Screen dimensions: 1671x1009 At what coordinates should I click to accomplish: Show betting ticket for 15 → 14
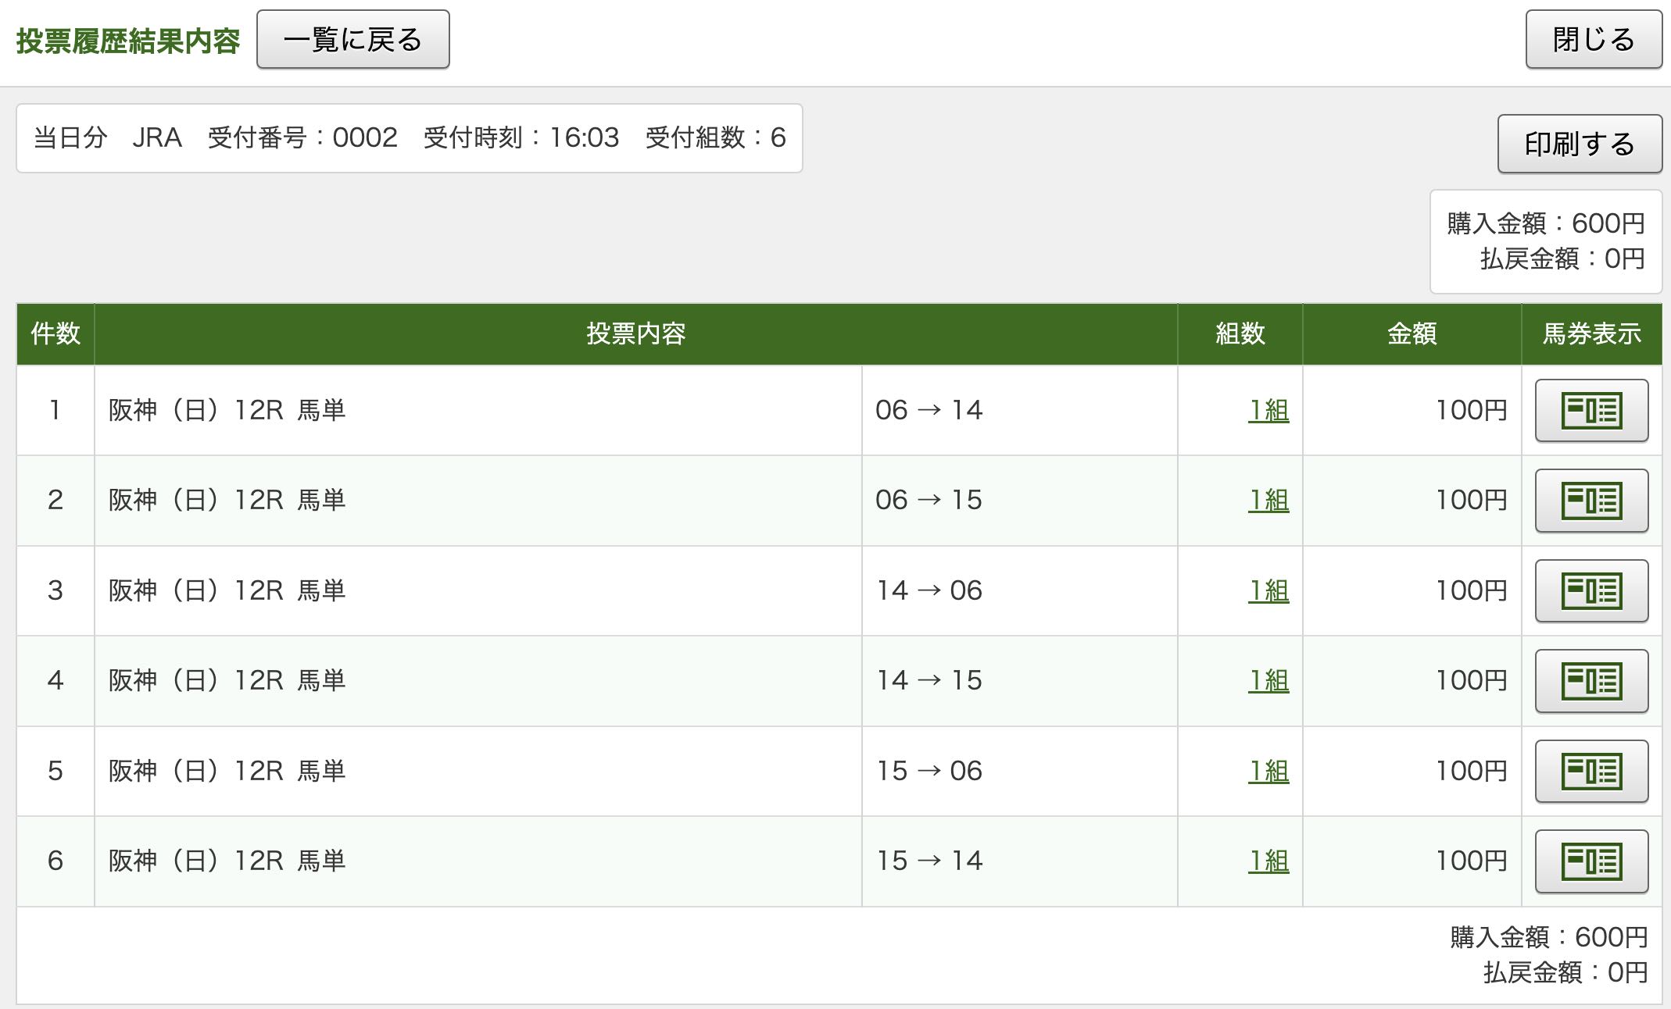(x=1591, y=861)
